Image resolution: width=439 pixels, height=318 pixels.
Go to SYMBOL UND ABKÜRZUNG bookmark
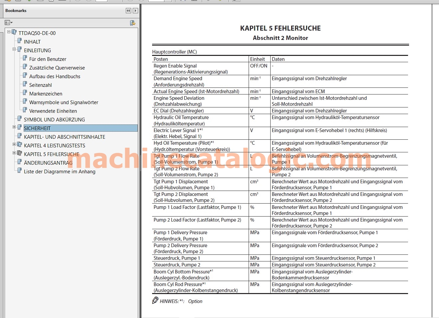point(54,120)
